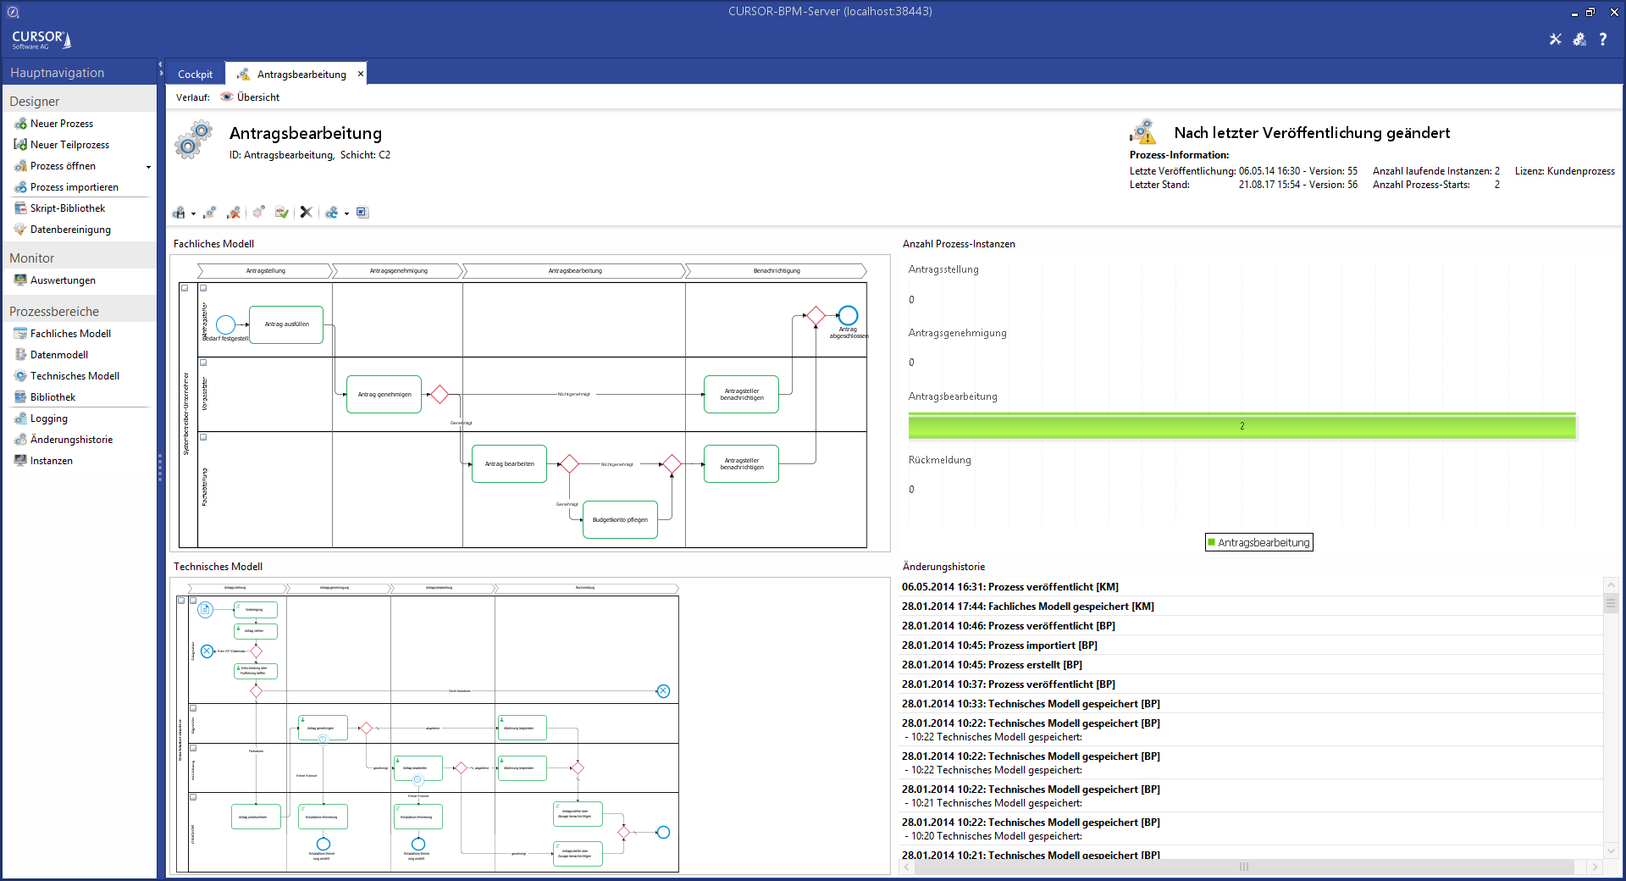Open the dropdown arrow beside the save icon
This screenshot has height=881, width=1626.
(x=193, y=214)
